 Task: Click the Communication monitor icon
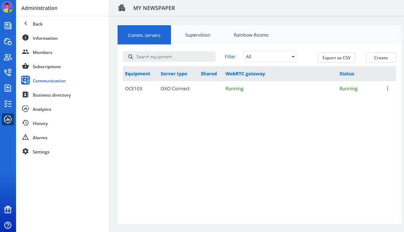click(26, 80)
